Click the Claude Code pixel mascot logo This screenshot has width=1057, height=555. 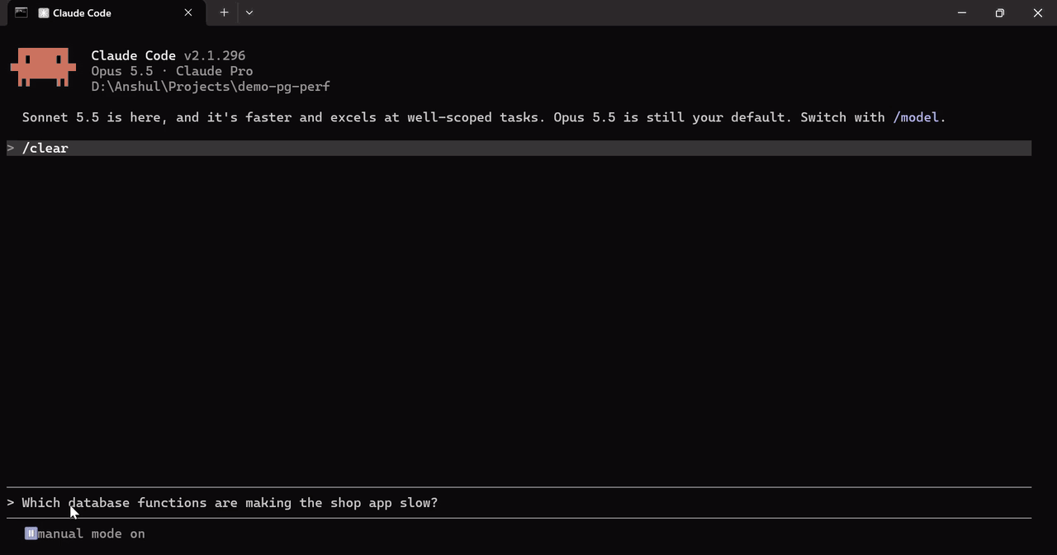click(x=42, y=67)
